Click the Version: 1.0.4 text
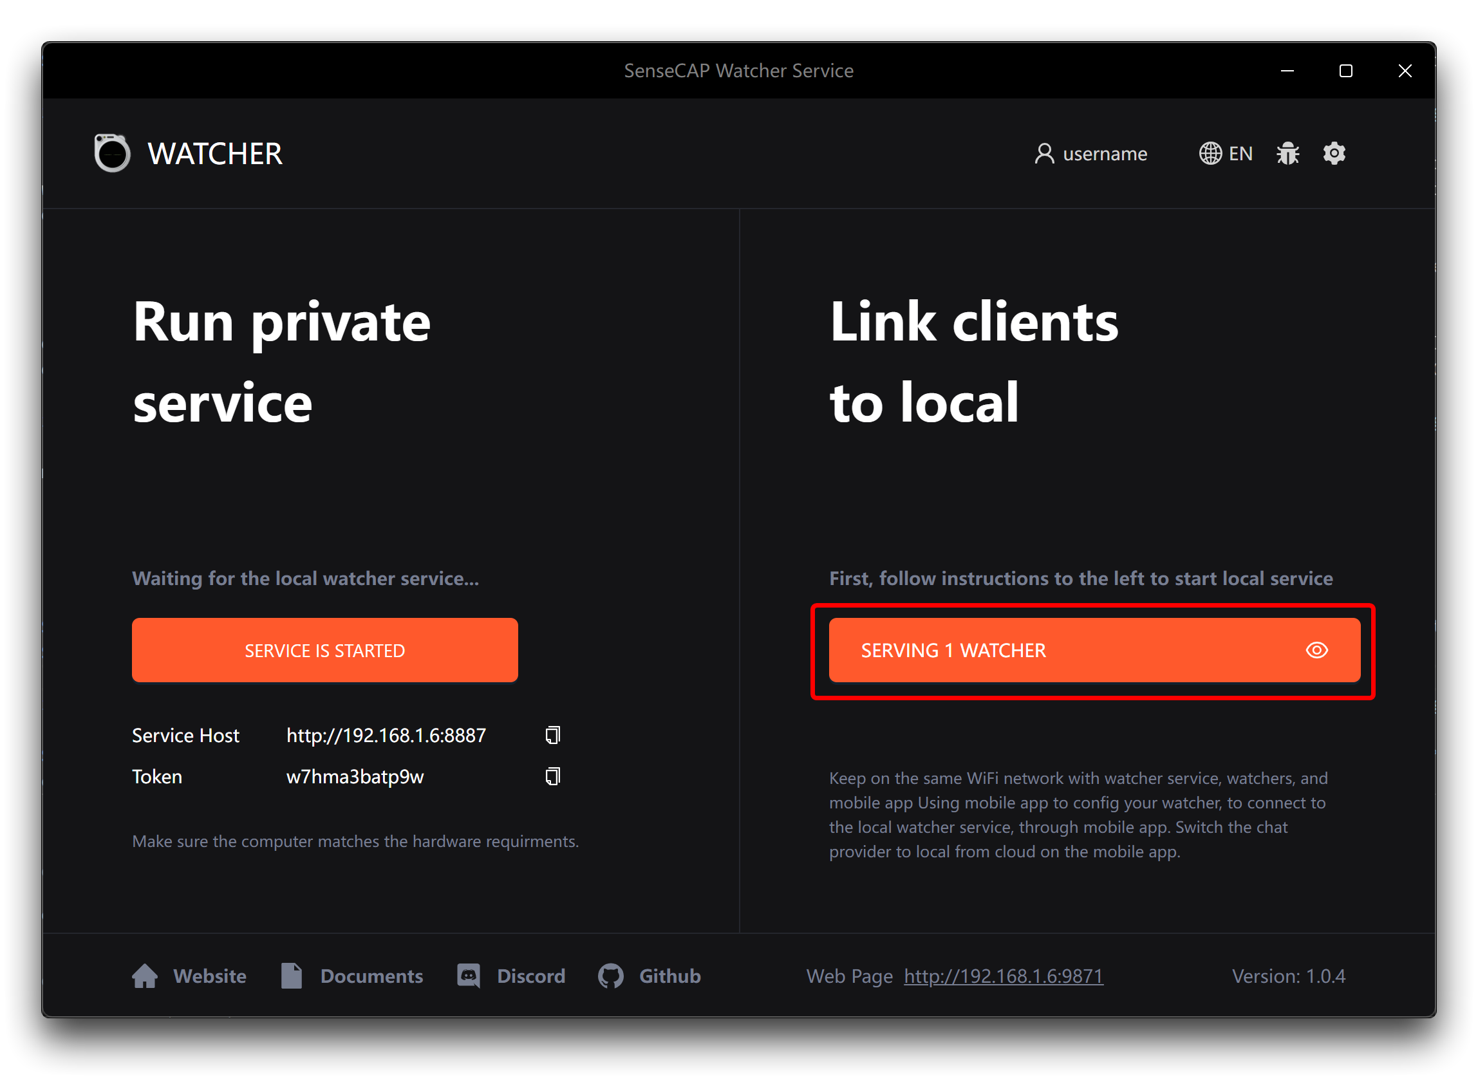 click(1289, 976)
